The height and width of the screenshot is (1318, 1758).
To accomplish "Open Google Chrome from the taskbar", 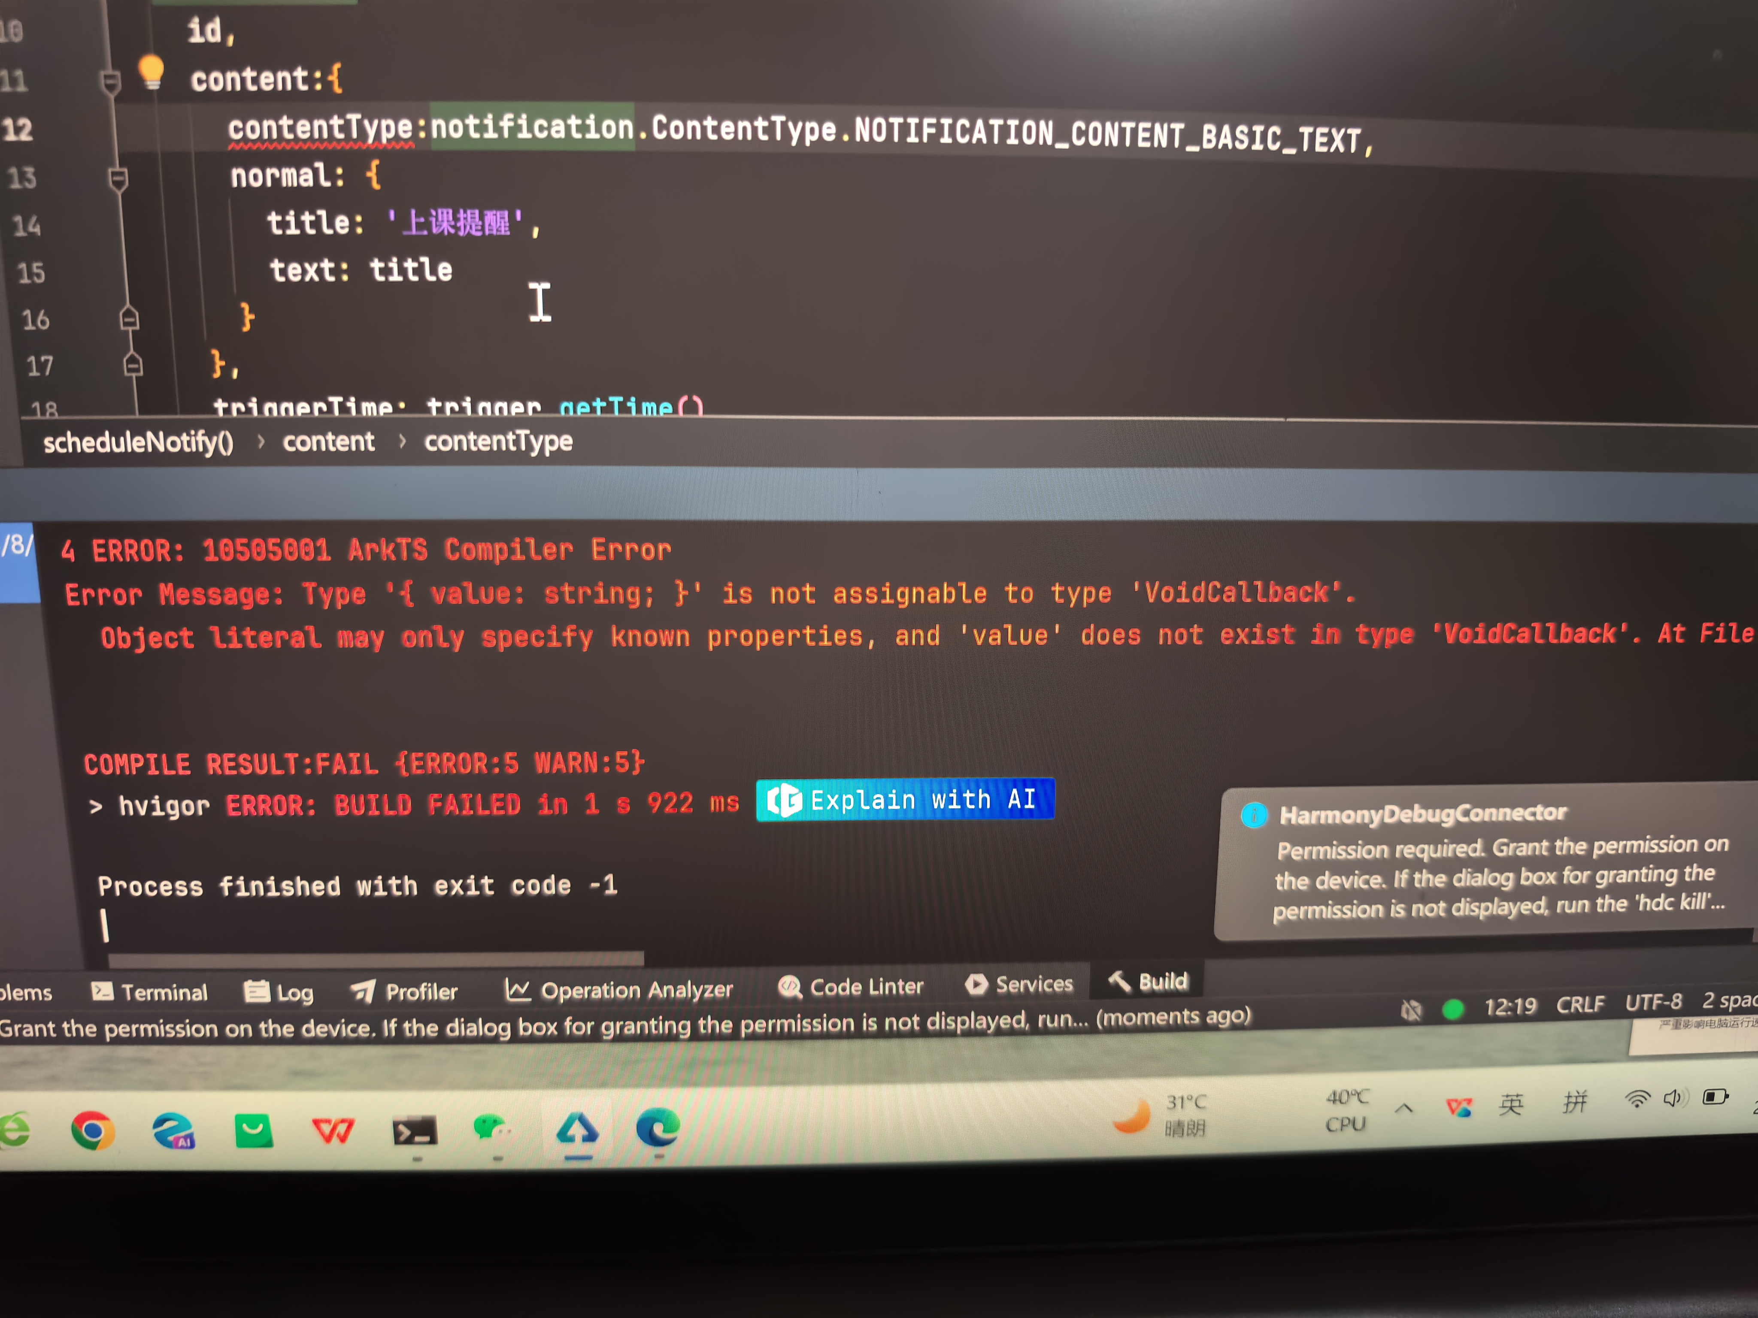I will [x=92, y=1130].
